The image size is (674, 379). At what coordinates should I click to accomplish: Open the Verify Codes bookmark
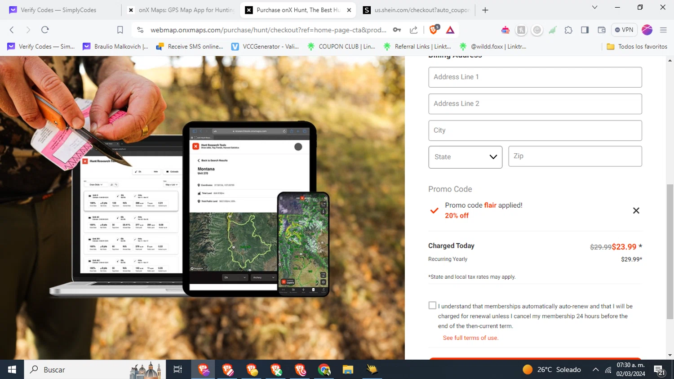click(x=41, y=46)
